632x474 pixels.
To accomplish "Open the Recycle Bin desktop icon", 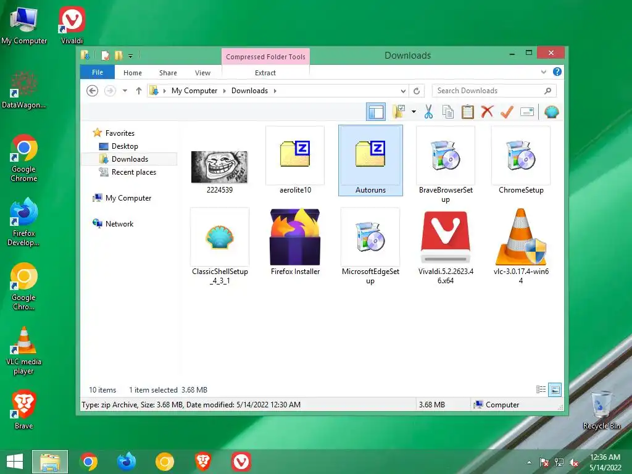I will coord(601,410).
